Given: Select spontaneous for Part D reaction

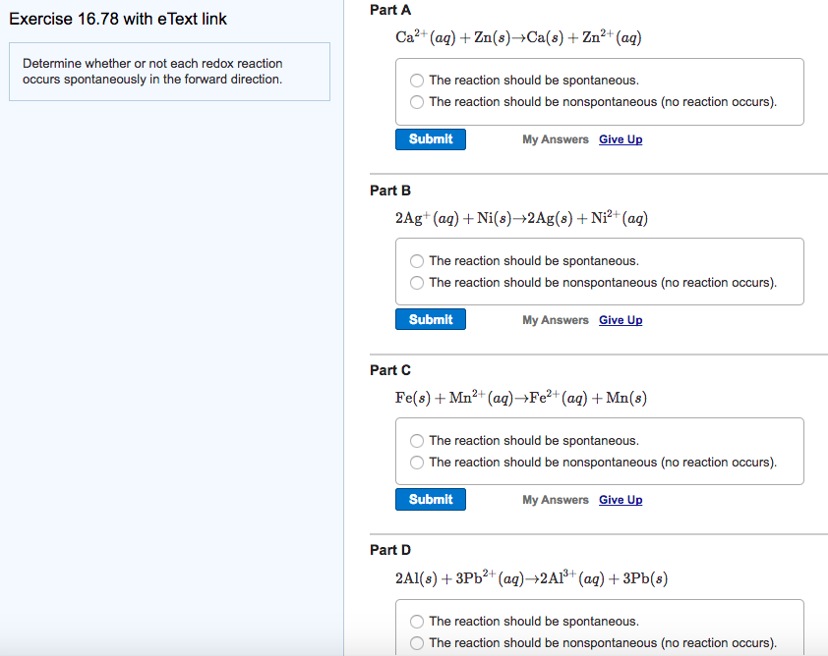Looking at the screenshot, I should pos(416,622).
